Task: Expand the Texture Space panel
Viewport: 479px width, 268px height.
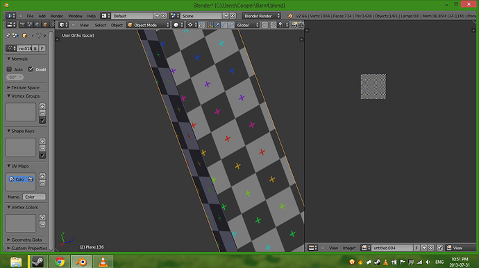Action: coord(9,87)
